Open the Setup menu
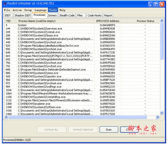This screenshot has width=168, height=145. pyautogui.click(x=28, y=10)
